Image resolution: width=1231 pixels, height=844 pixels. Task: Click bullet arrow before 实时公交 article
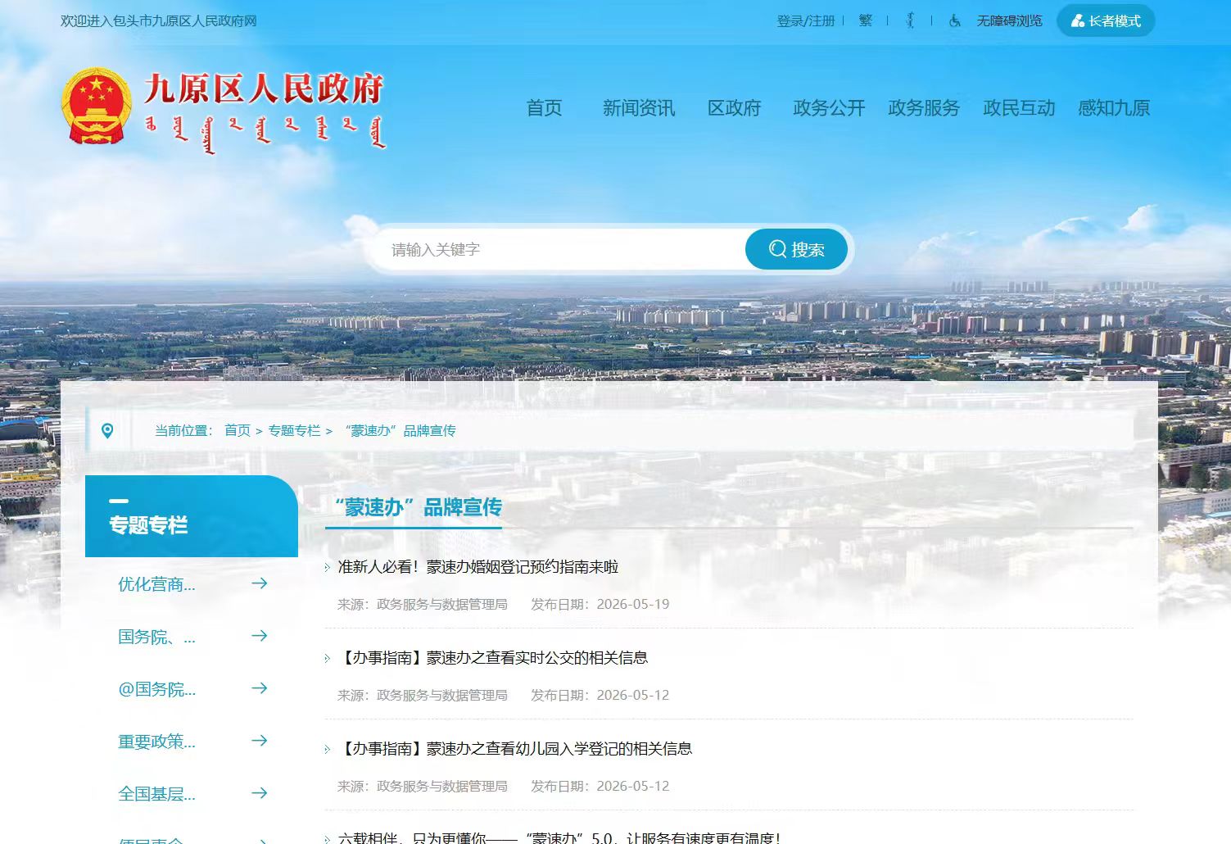click(x=328, y=658)
